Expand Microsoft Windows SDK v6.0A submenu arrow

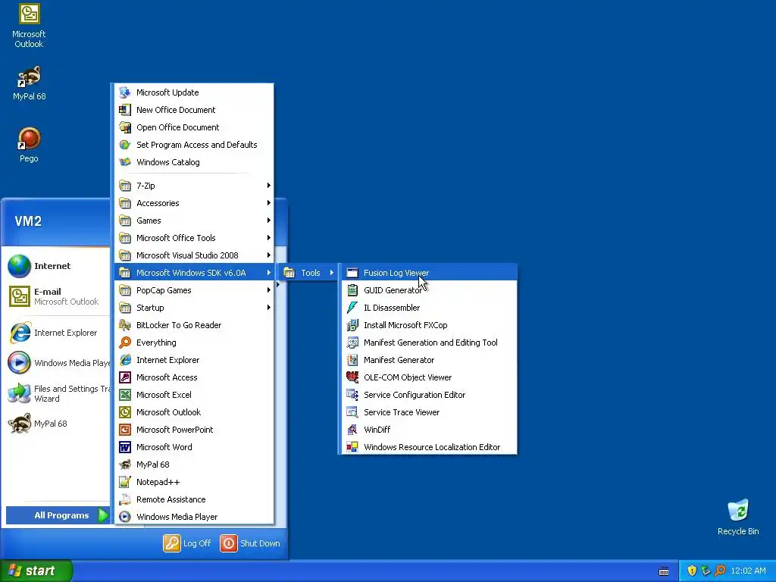(269, 273)
